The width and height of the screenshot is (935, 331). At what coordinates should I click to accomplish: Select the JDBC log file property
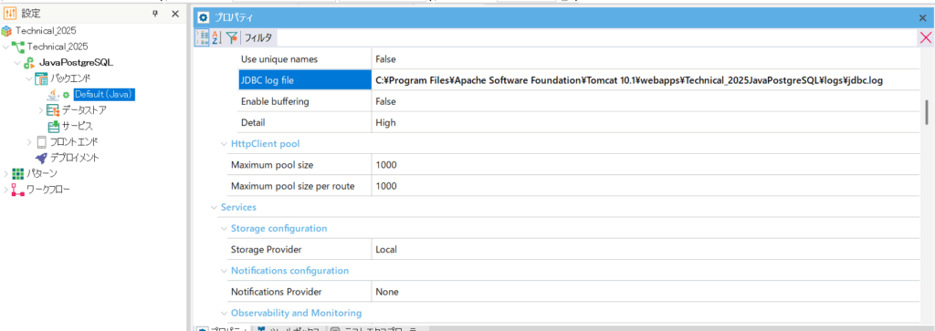[x=305, y=80]
